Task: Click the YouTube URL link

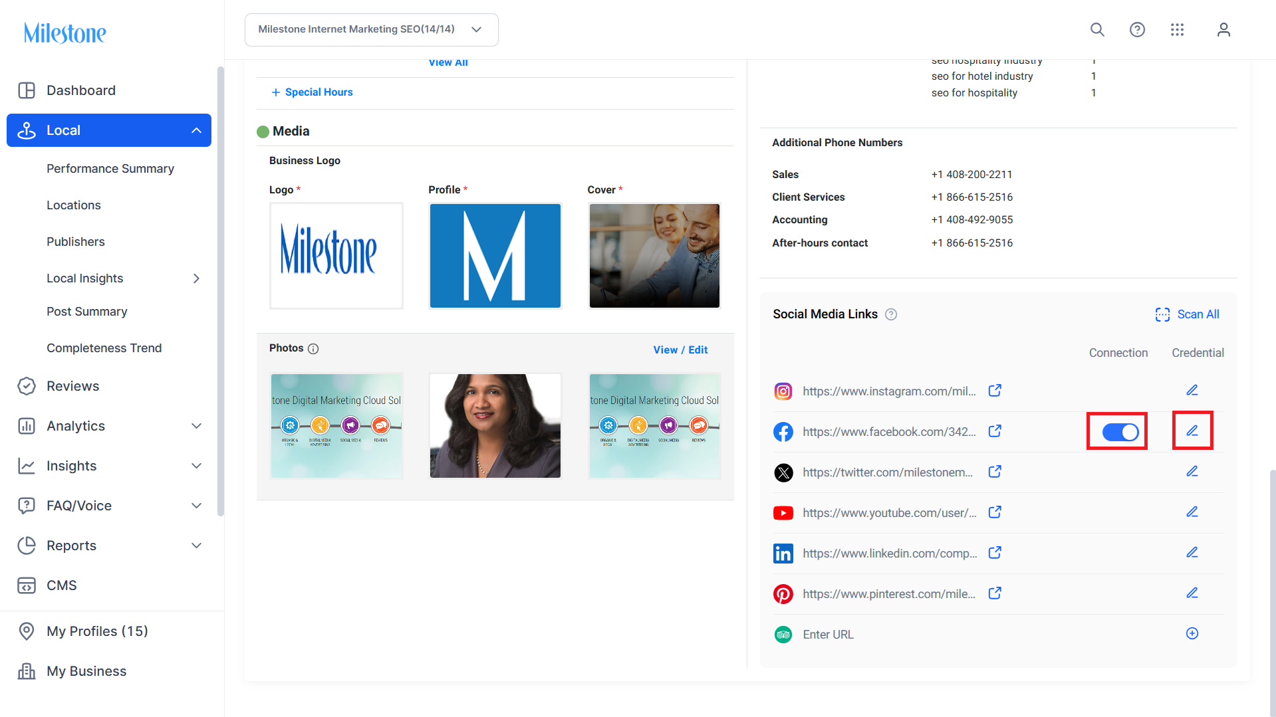Action: click(x=890, y=513)
